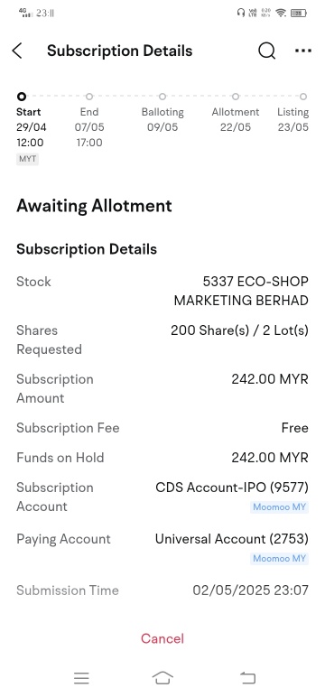Tap Moomoo MY tag under CDS Account
The image size is (325, 697).
279,507
